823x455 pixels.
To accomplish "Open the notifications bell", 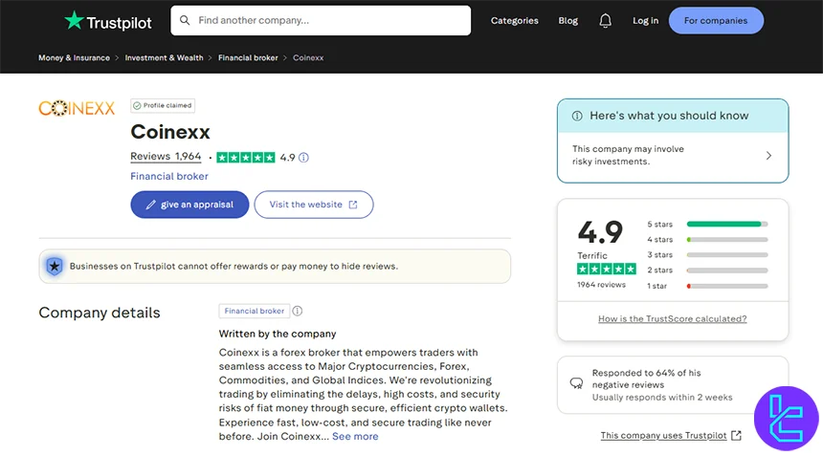I will [x=605, y=20].
